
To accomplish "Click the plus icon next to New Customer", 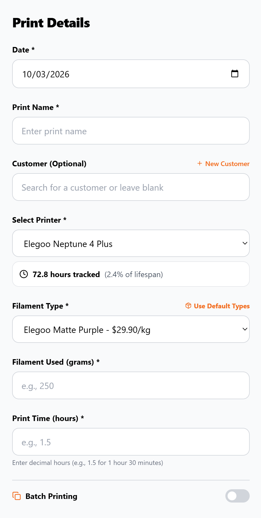I will 199,164.
